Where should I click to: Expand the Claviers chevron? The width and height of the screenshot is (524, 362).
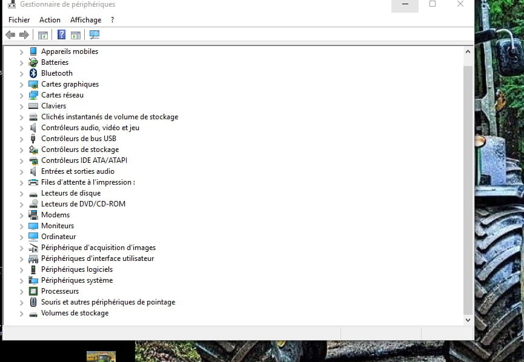point(21,106)
